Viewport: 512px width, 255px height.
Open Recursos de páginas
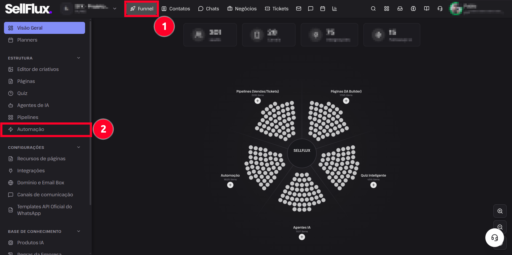click(45, 159)
